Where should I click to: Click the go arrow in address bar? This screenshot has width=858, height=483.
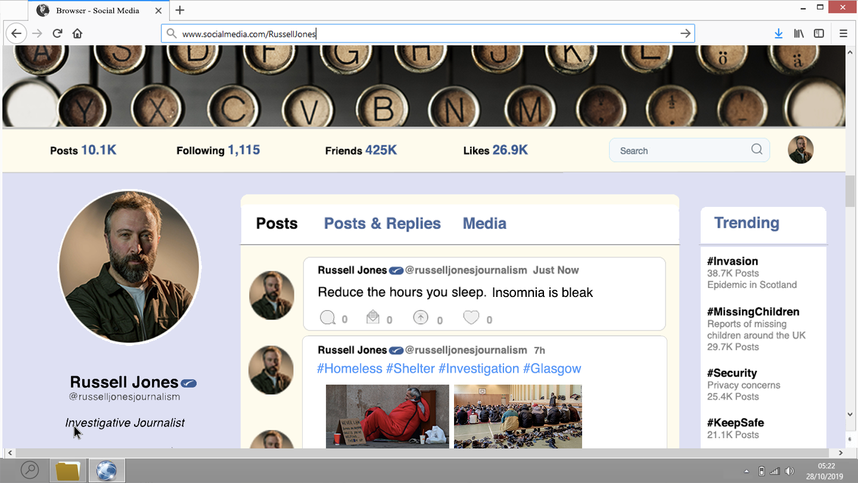(x=685, y=33)
